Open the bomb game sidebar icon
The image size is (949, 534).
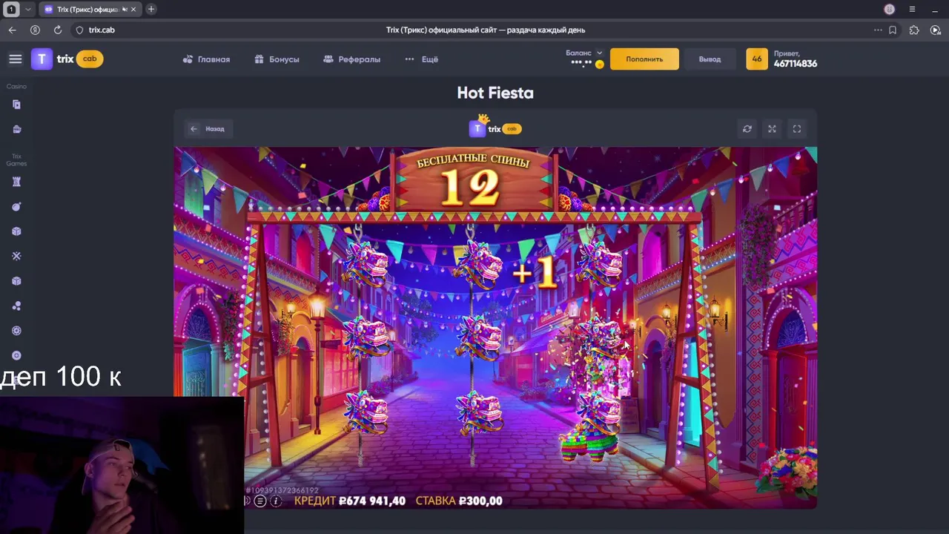tap(16, 207)
